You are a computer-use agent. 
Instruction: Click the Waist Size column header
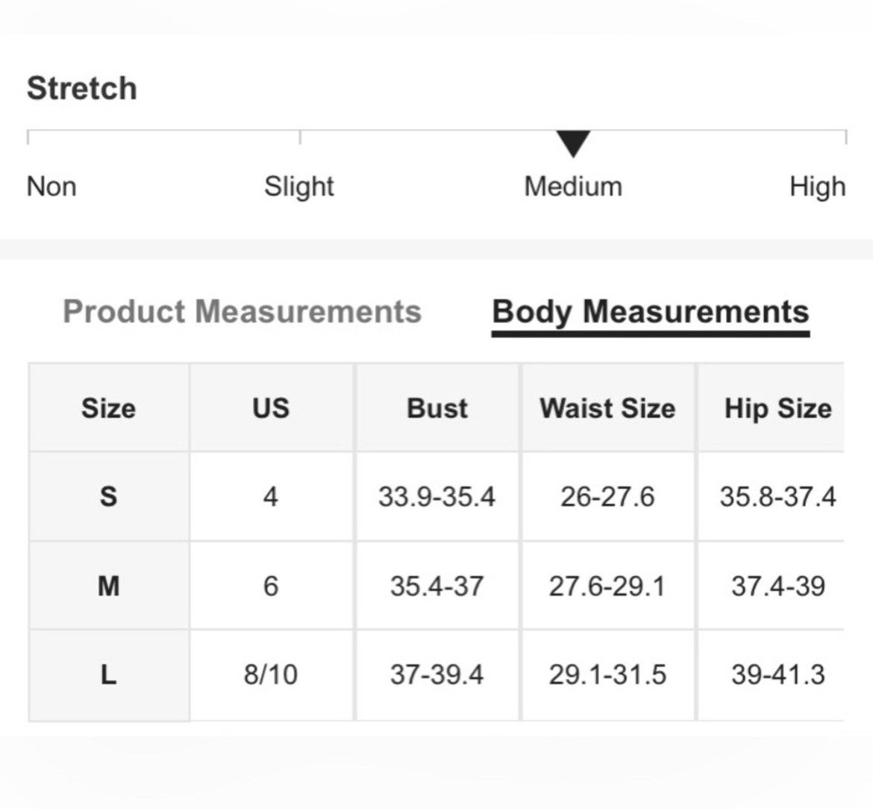pyautogui.click(x=607, y=407)
